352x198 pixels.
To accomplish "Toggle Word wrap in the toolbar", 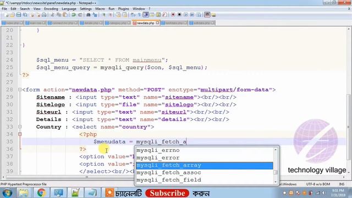I will (133, 15).
